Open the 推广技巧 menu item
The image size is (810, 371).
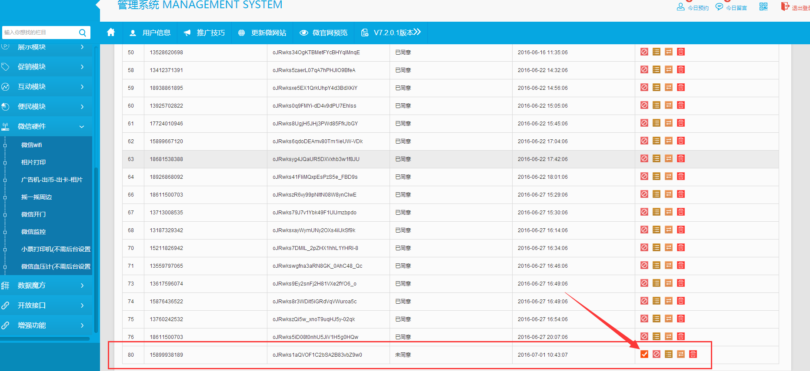[204, 33]
